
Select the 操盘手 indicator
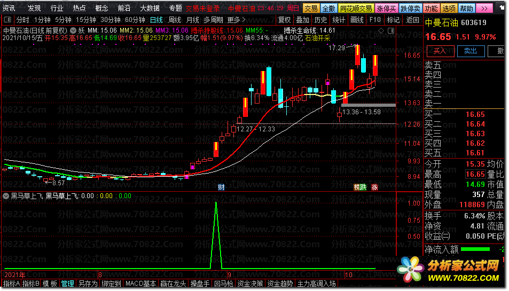(x=200, y=284)
